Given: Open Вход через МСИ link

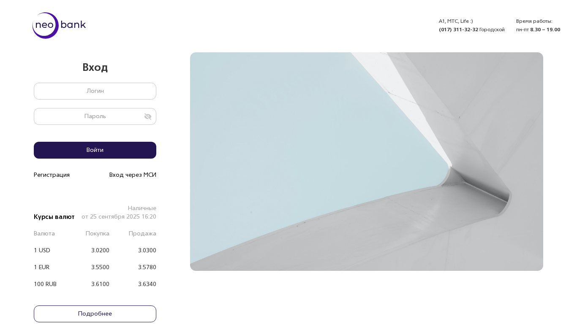Looking at the screenshot, I should [133, 175].
